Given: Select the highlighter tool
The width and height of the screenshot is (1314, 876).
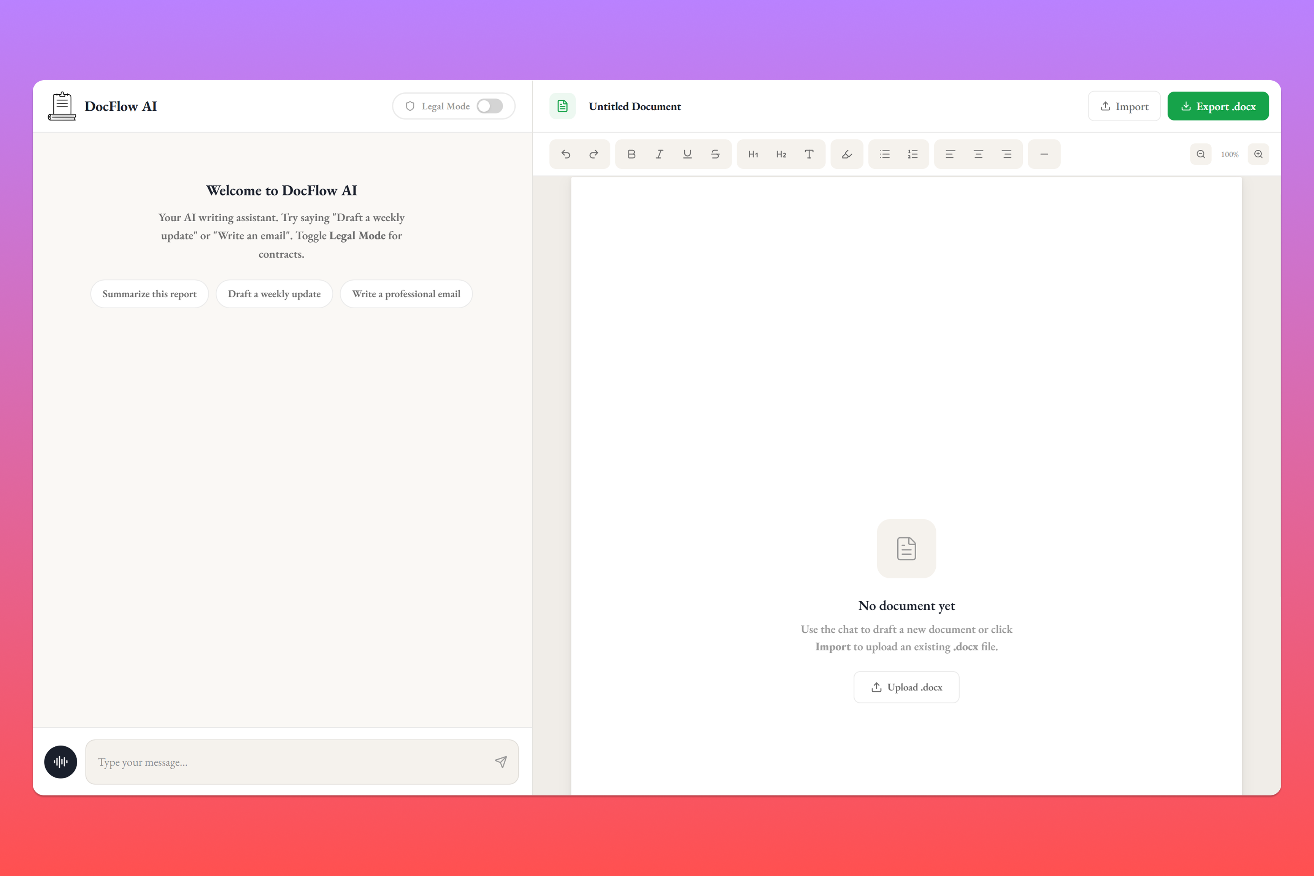Looking at the screenshot, I should (847, 154).
